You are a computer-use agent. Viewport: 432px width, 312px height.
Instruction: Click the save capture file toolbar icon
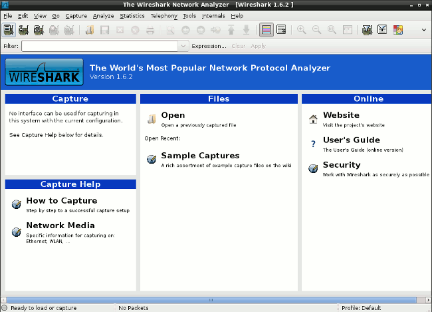point(105,30)
